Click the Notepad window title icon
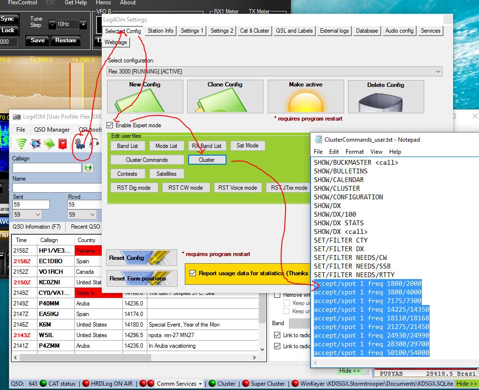 (x=318, y=139)
